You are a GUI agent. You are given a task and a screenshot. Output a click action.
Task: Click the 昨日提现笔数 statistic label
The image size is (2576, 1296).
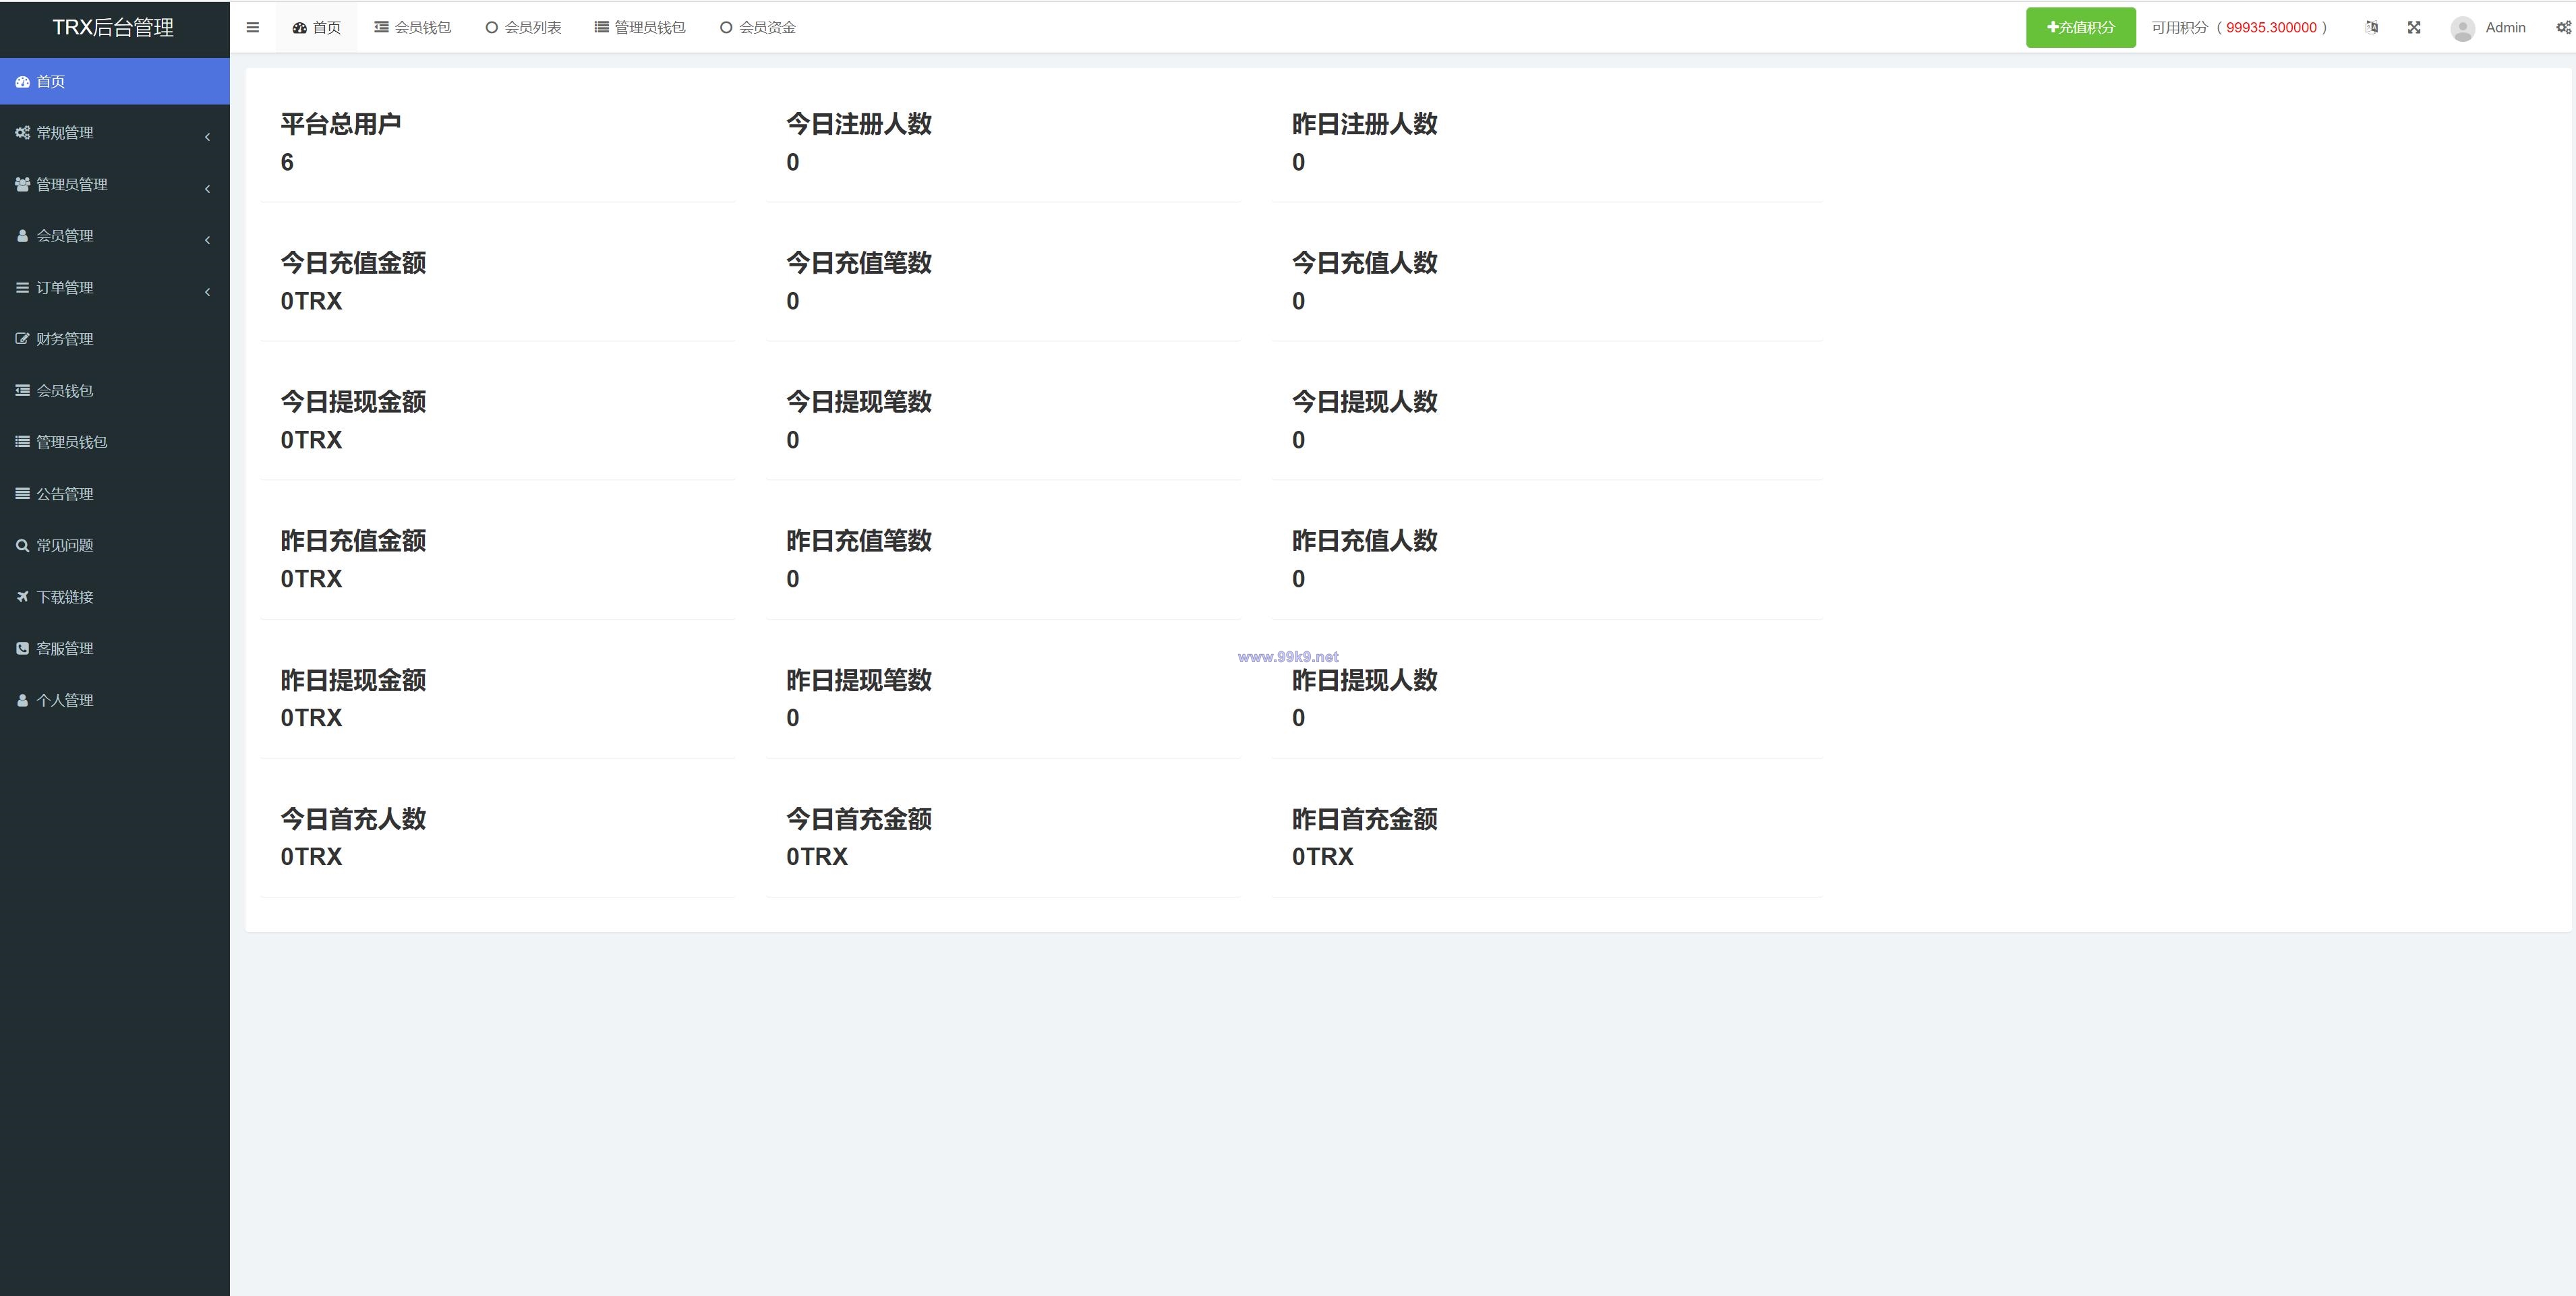pyautogui.click(x=859, y=680)
